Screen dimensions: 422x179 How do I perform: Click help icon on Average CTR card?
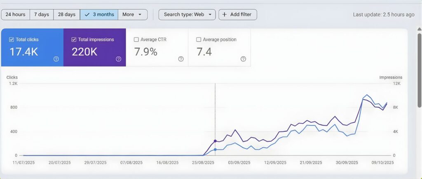click(181, 59)
